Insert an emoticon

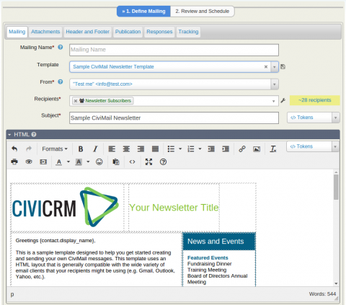click(x=99, y=162)
